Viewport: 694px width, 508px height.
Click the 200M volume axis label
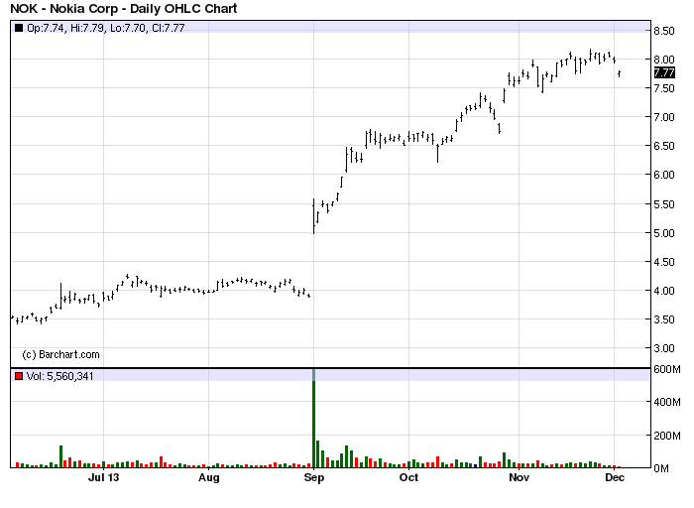[667, 436]
